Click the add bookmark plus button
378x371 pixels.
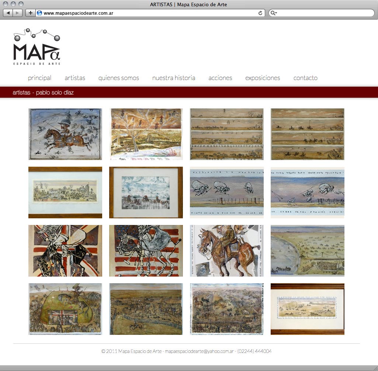(30, 13)
